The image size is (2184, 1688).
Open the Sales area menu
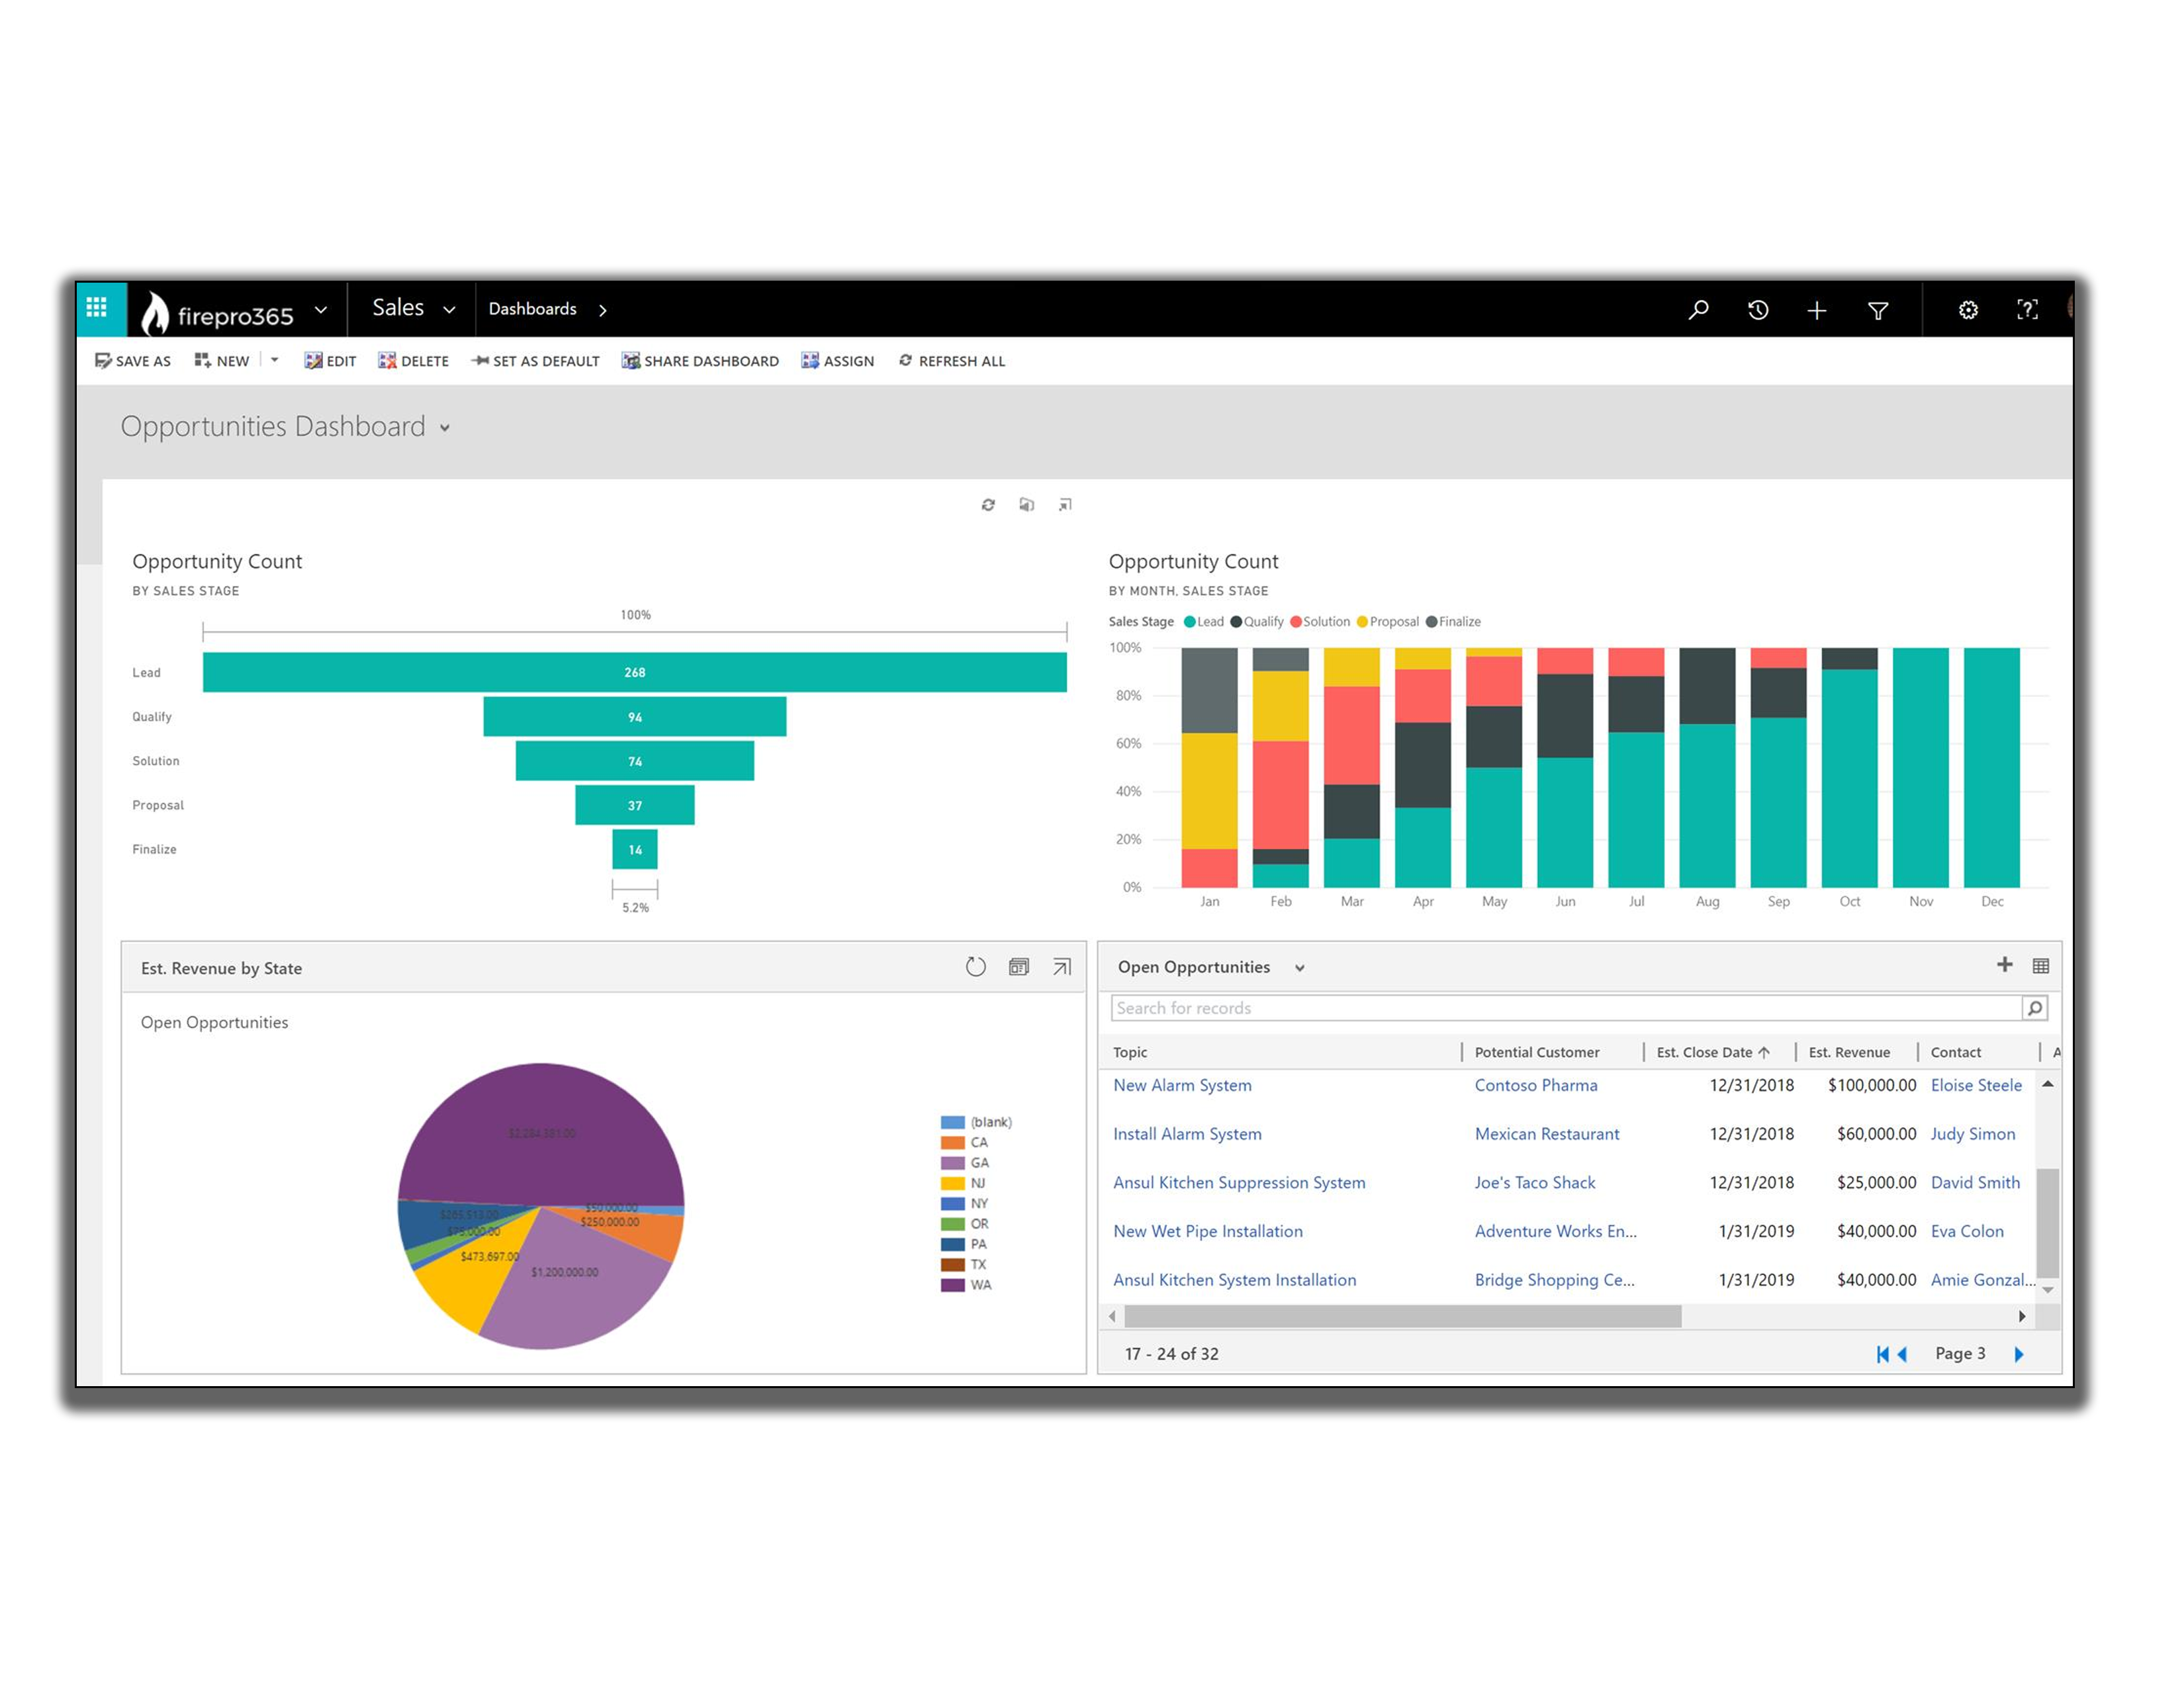(x=398, y=308)
